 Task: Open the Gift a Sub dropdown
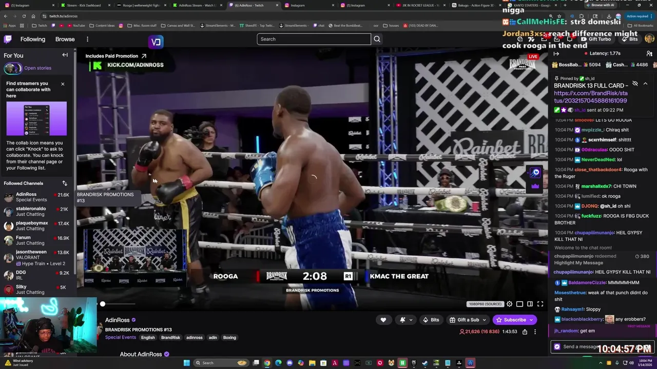[x=468, y=320]
